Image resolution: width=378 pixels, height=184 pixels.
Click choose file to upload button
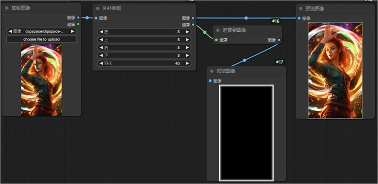41,39
